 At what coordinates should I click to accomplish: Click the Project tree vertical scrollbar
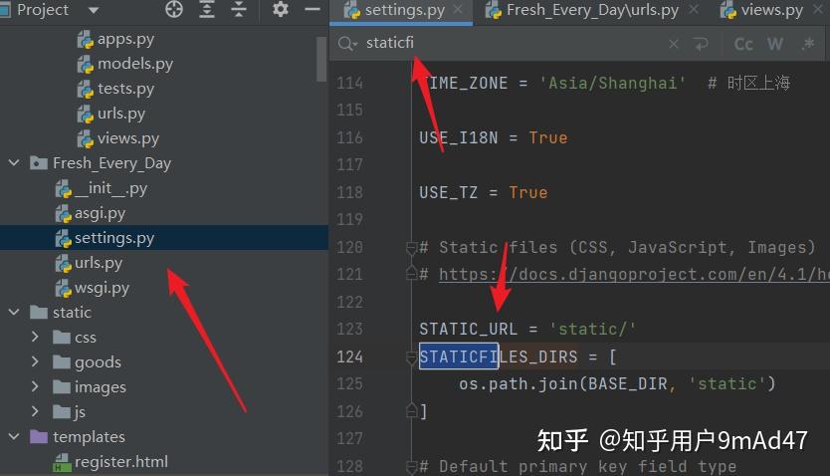(x=321, y=60)
